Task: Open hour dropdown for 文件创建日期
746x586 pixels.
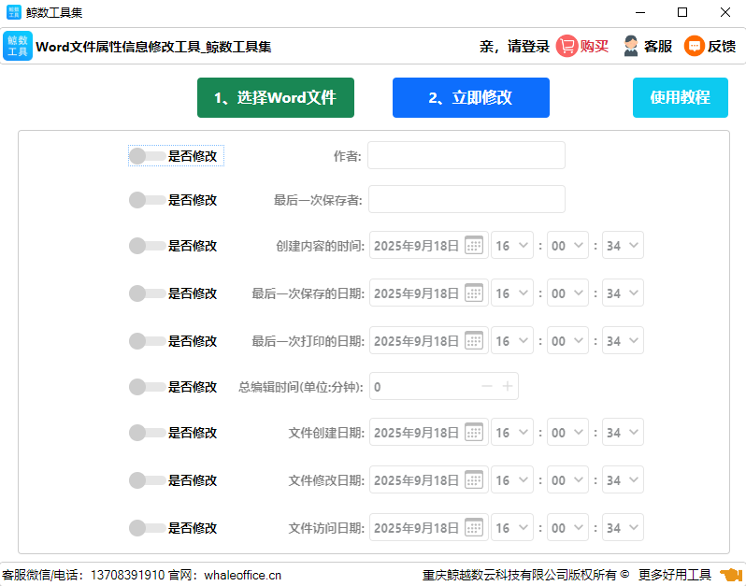Action: pos(512,433)
